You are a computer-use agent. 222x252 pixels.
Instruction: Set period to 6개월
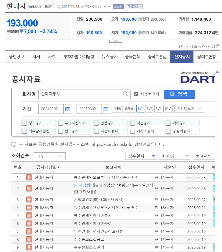(x=129, y=109)
